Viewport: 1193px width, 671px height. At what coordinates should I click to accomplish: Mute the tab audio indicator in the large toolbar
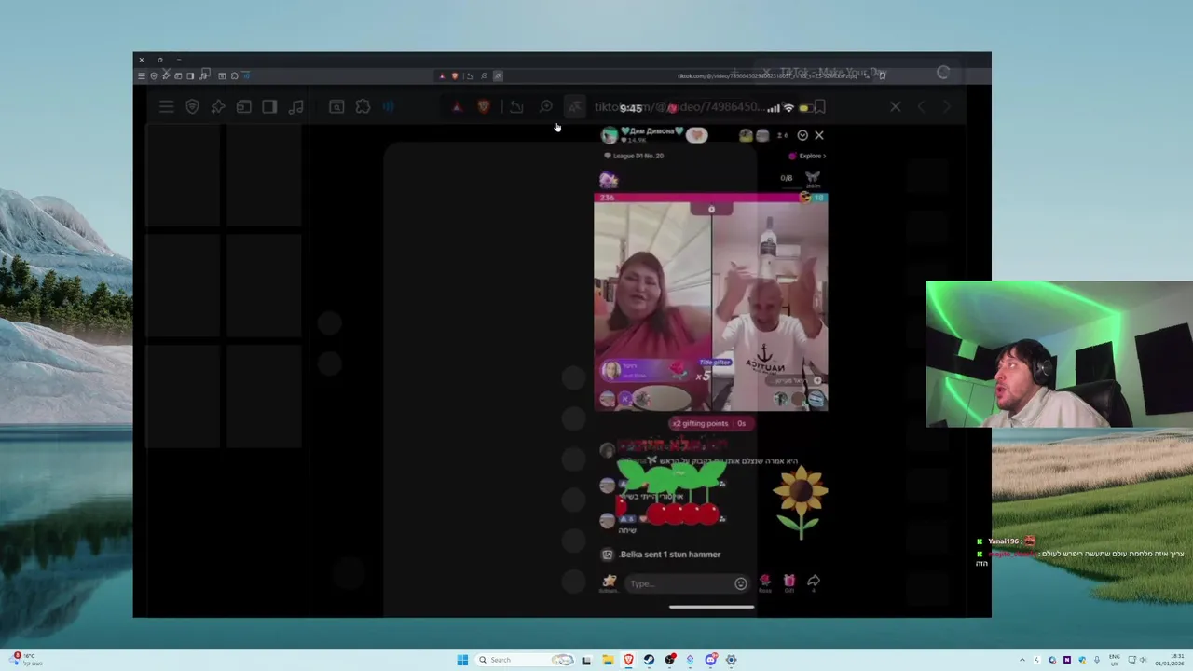pos(388,107)
